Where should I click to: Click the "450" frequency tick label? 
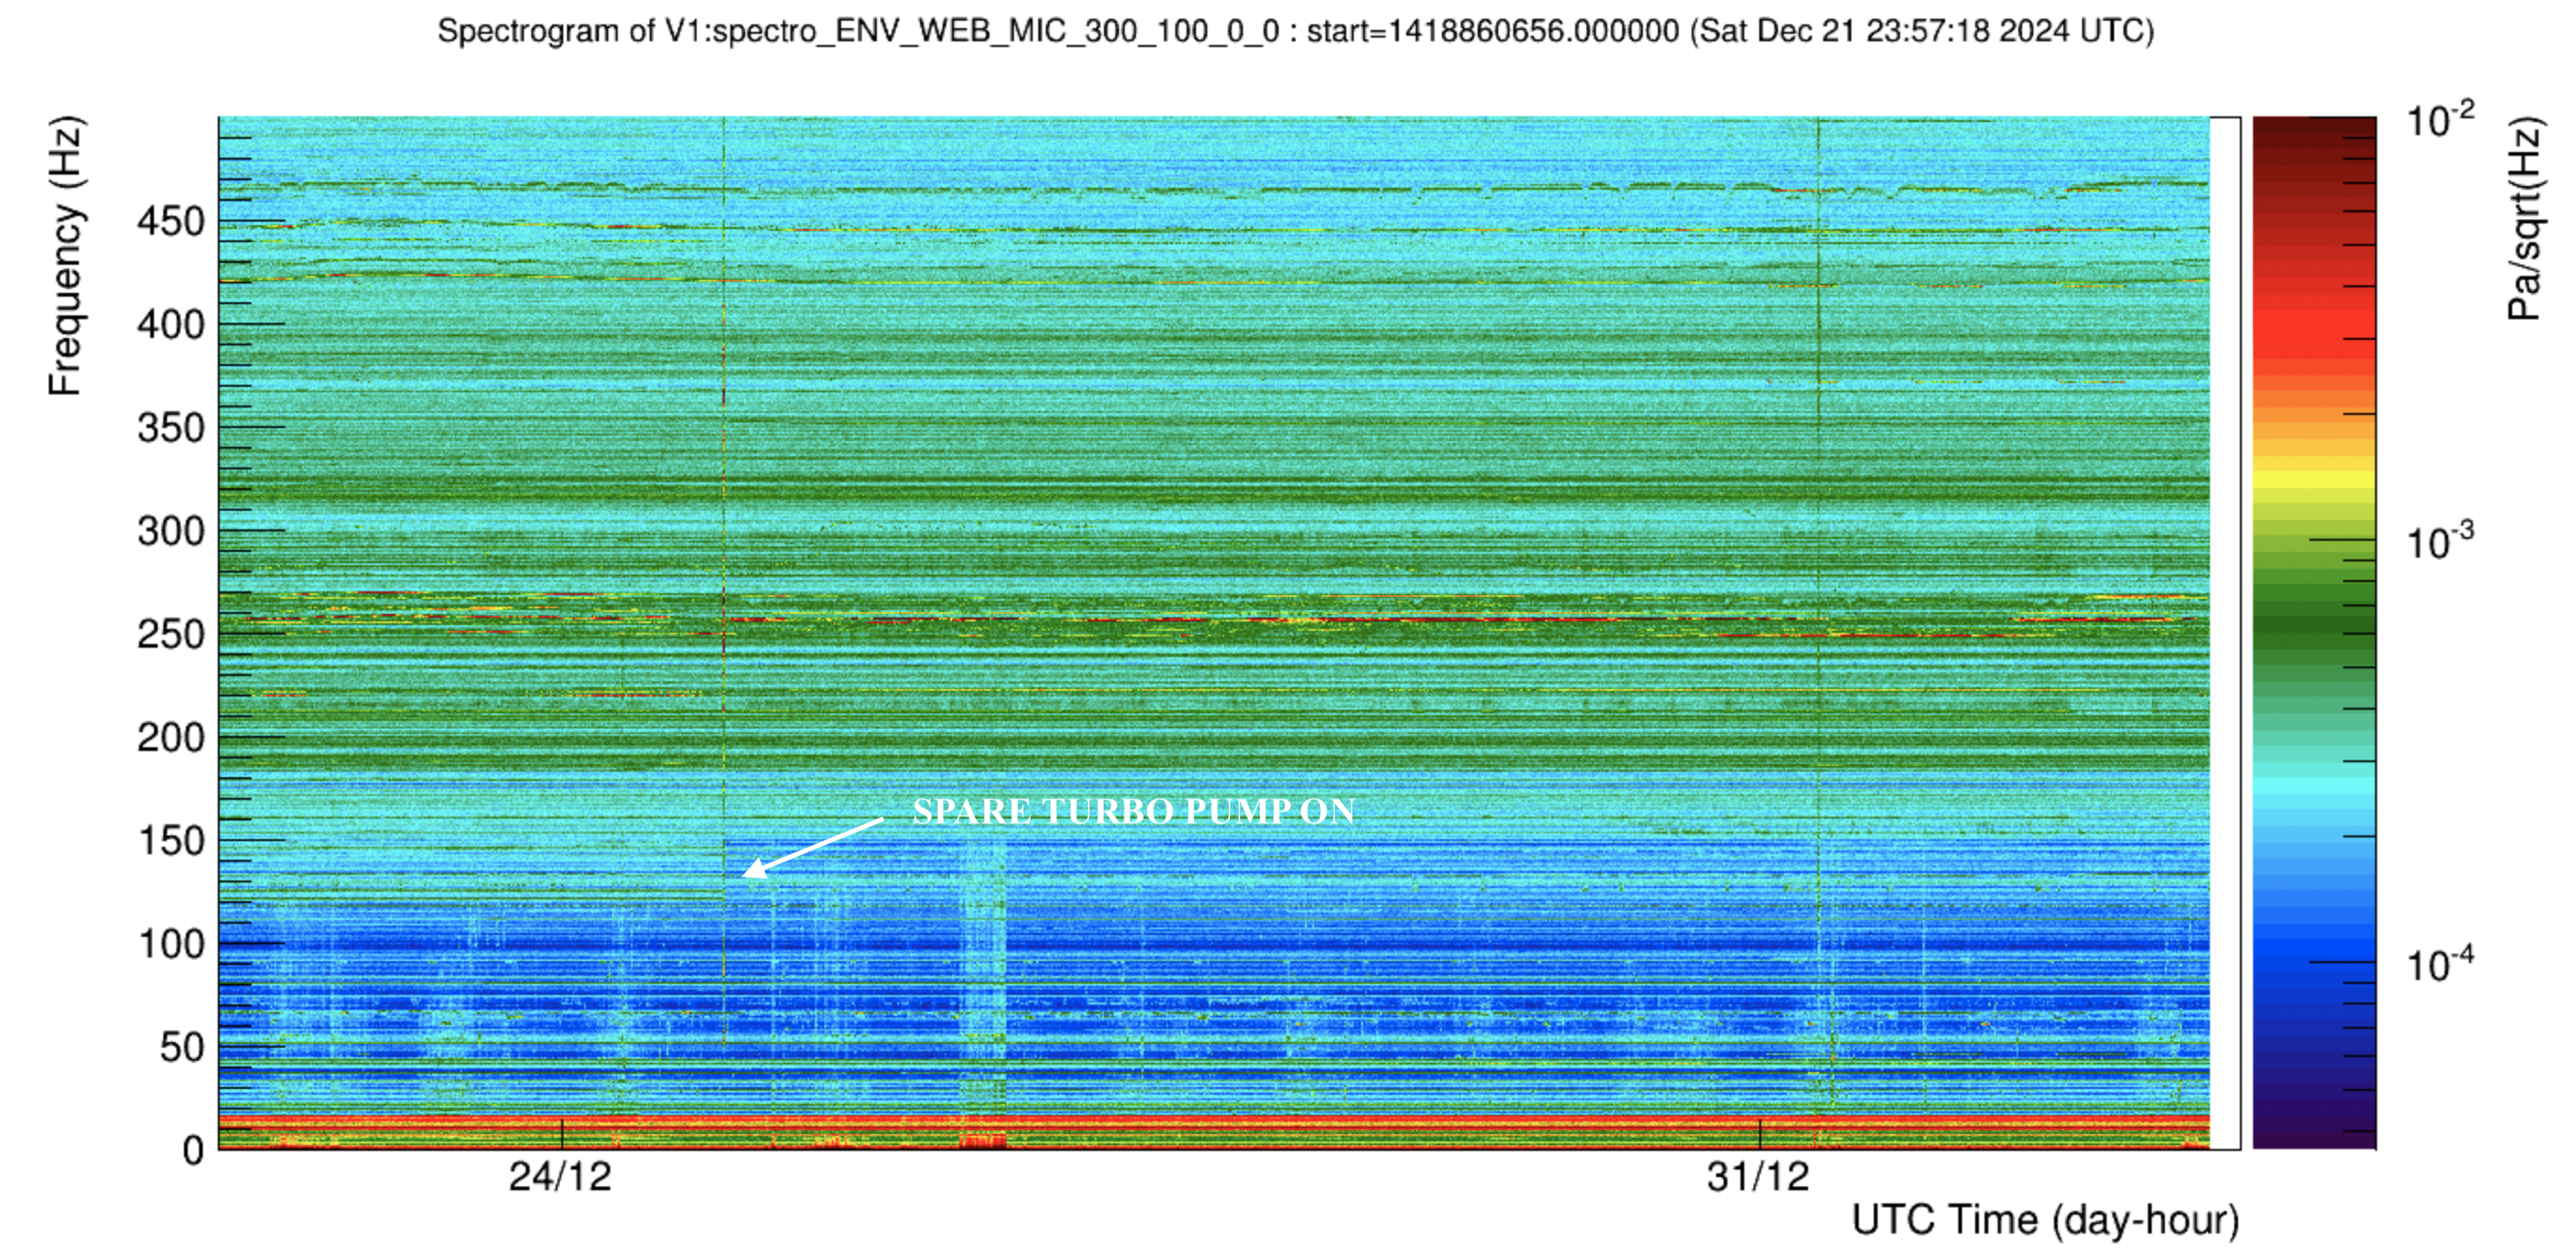point(171,221)
